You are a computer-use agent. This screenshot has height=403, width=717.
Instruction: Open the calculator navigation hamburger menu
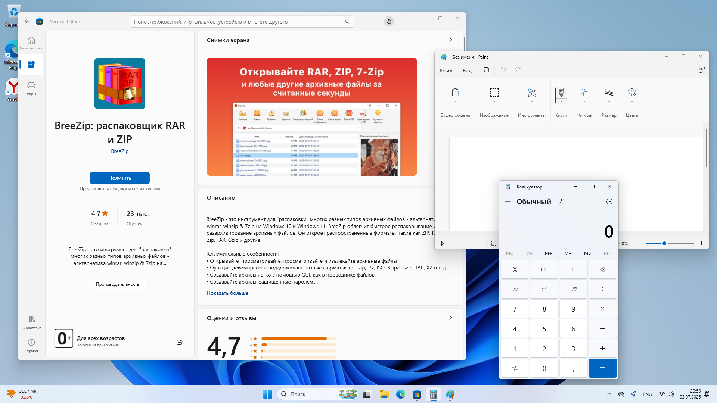click(x=508, y=201)
